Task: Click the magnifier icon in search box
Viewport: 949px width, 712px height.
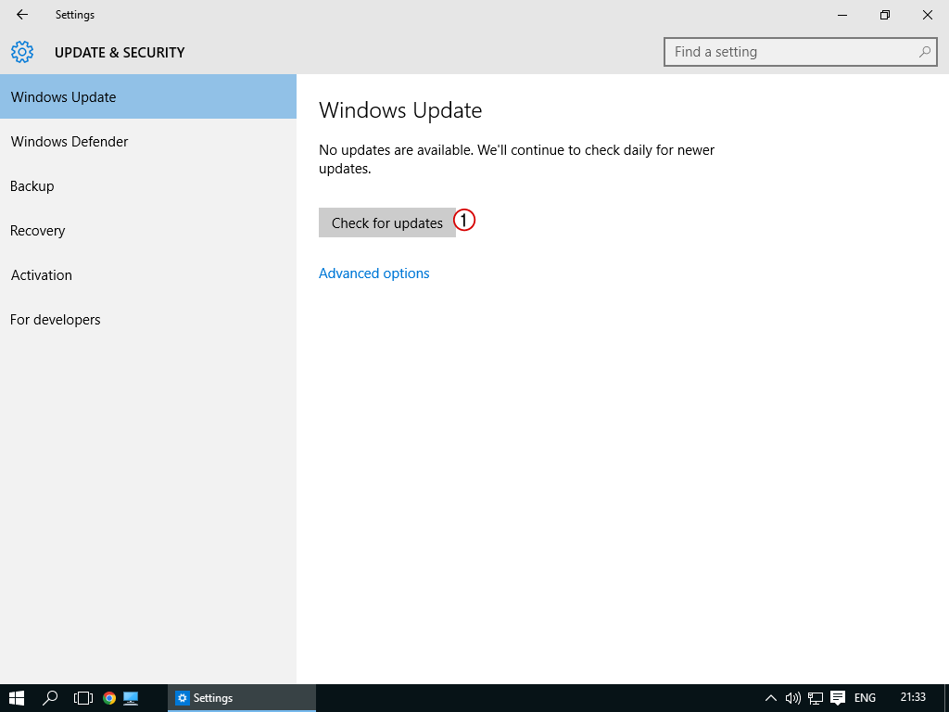Action: click(924, 52)
